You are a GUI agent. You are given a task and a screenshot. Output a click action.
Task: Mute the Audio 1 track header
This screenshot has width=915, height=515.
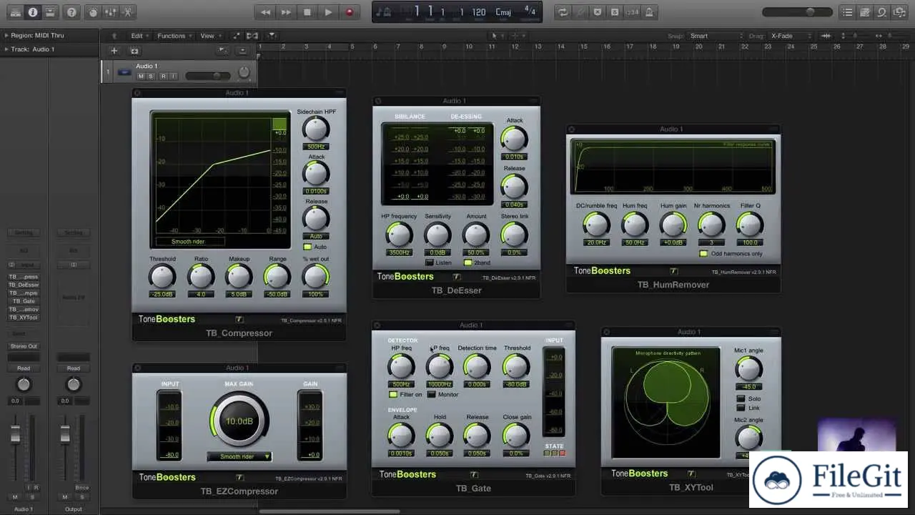point(141,76)
